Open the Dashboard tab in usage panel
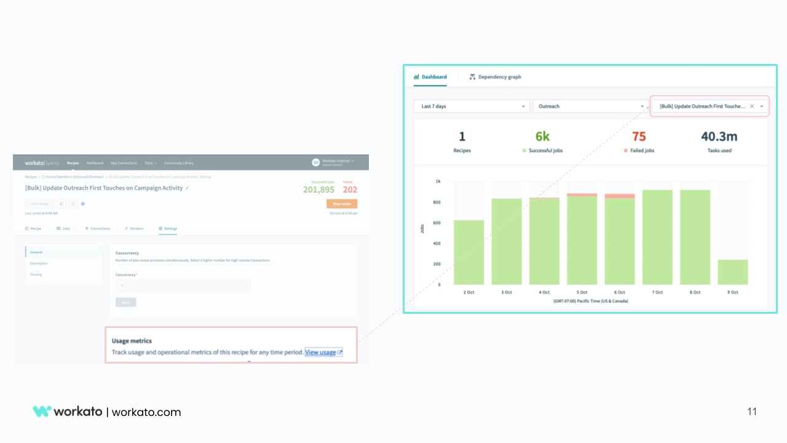 (430, 77)
